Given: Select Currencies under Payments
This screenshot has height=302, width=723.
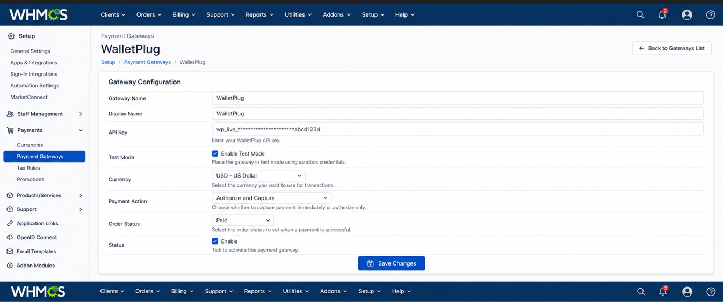Looking at the screenshot, I should (30, 145).
